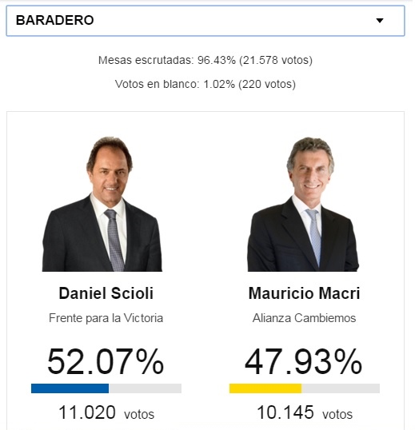Click the 47.93% result figure
The width and height of the screenshot is (415, 430).
coord(303,361)
